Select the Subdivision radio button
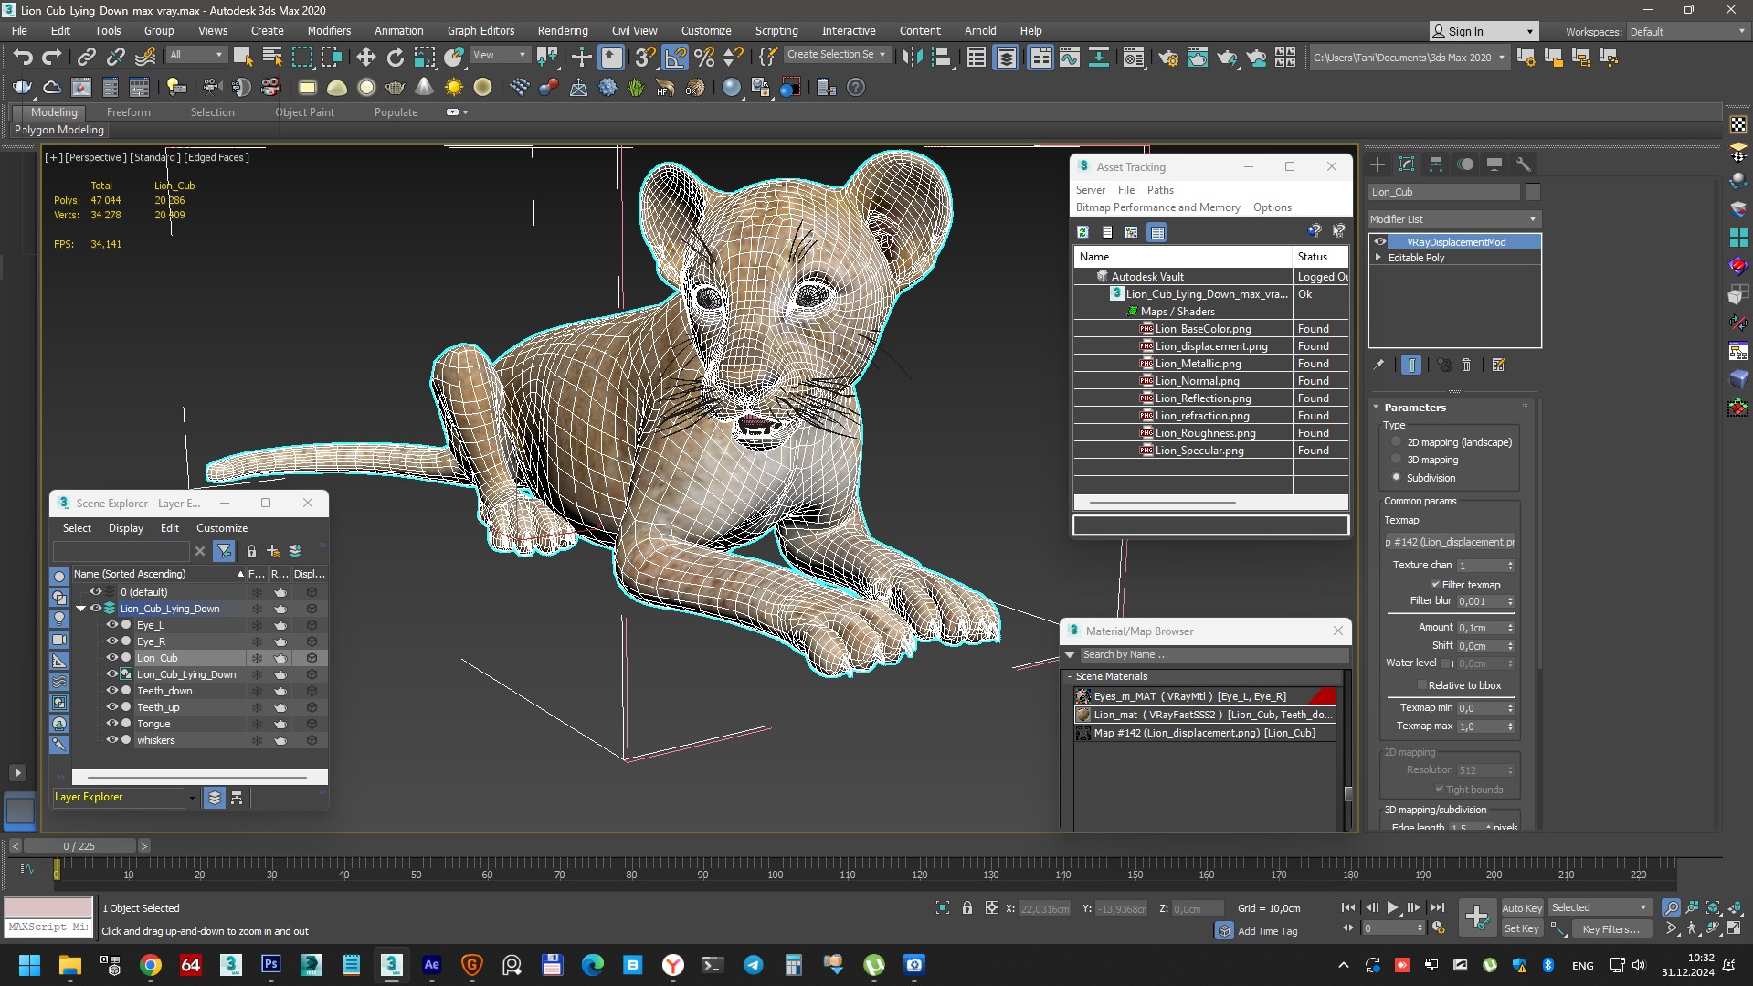1753x986 pixels. pyautogui.click(x=1396, y=477)
